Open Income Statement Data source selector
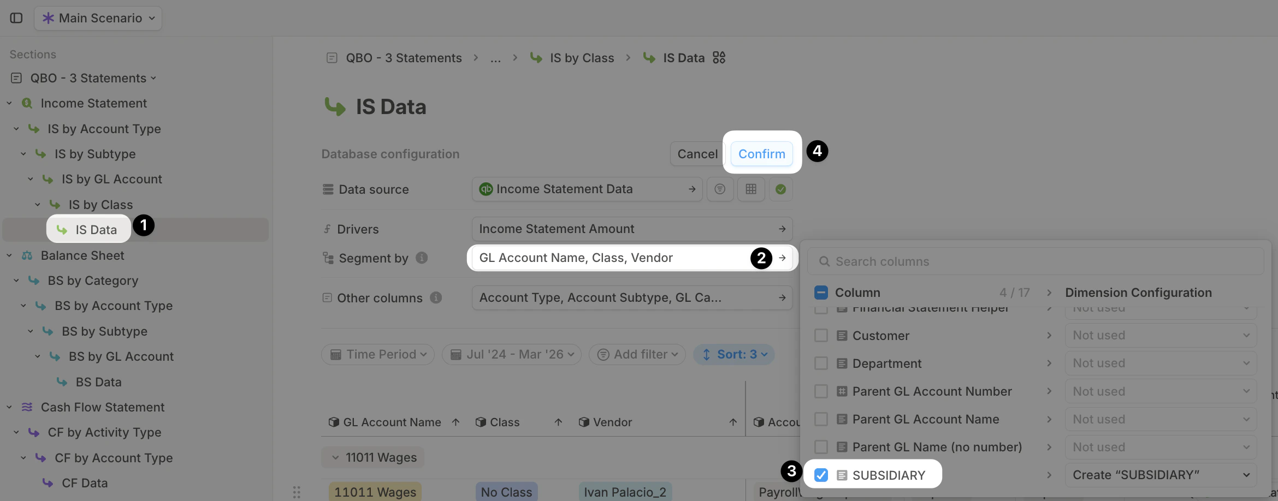 587,189
